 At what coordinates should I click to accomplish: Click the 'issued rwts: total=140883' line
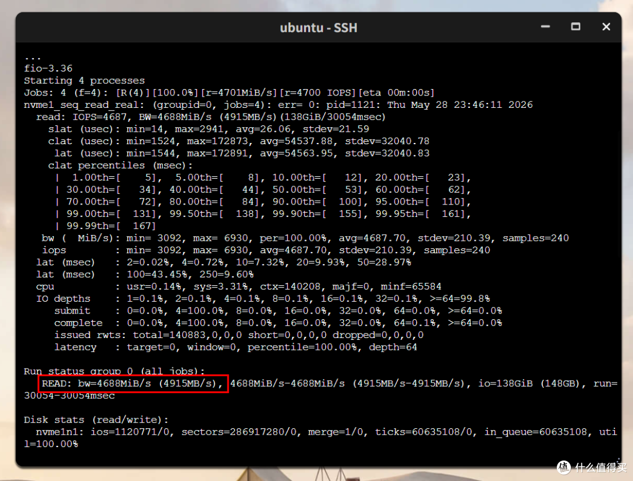click(239, 335)
